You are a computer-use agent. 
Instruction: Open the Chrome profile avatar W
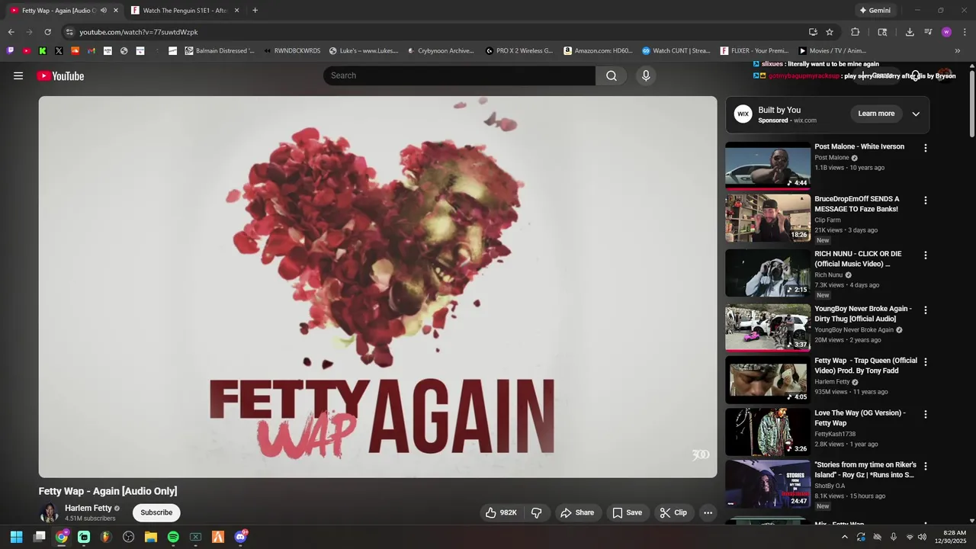coord(946,32)
